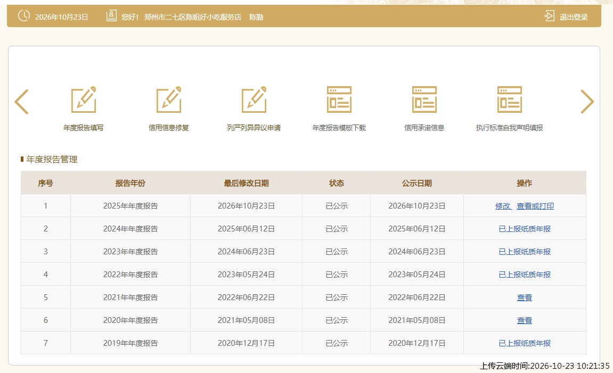Image resolution: width=613 pixels, height=373 pixels.
Task: Open the 信用承诺信息 icon
Action: 424,100
